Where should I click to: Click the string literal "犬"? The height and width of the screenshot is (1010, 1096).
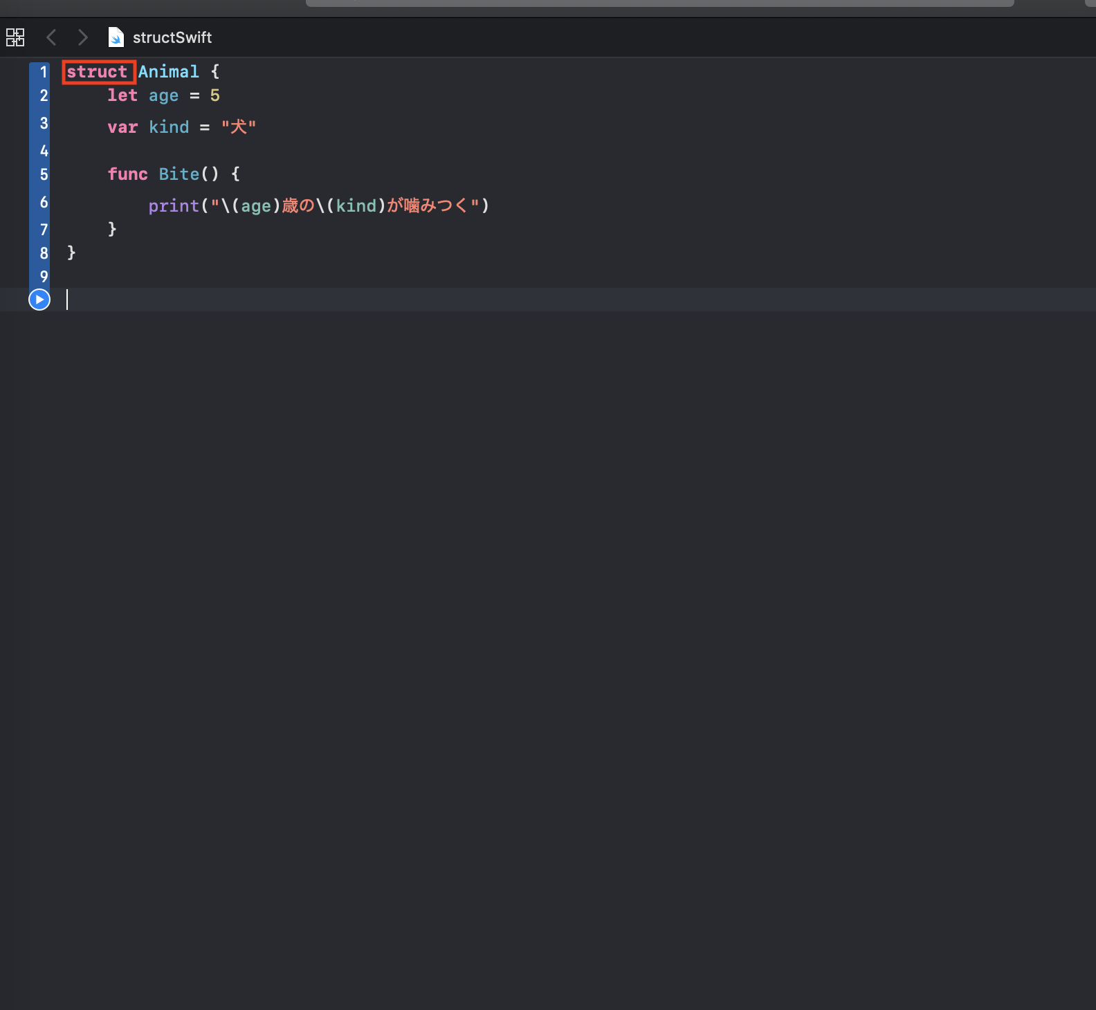point(239,127)
